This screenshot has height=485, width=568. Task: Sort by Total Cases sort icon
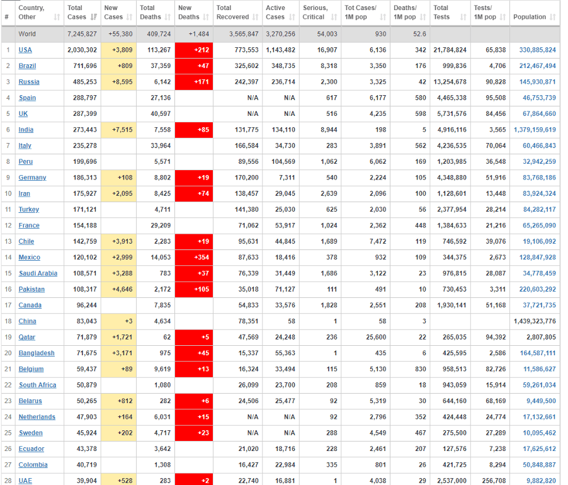coord(94,17)
